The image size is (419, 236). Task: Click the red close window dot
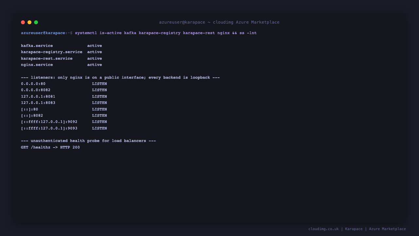click(x=23, y=22)
